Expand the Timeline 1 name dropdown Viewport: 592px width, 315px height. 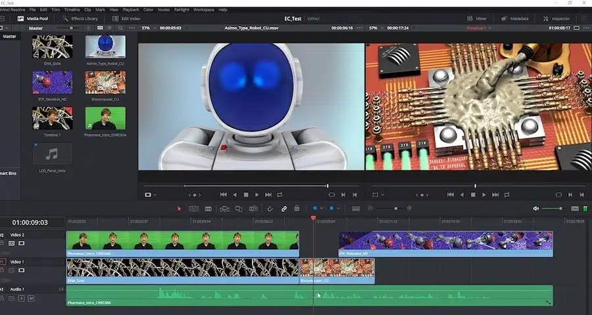[479, 28]
